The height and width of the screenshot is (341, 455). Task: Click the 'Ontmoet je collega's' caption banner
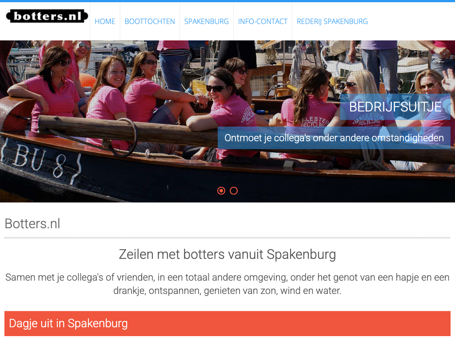(x=334, y=138)
